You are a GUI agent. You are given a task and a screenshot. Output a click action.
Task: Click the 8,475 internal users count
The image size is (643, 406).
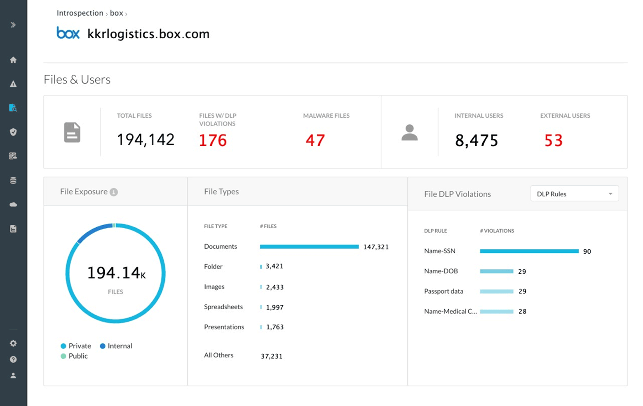[476, 140]
